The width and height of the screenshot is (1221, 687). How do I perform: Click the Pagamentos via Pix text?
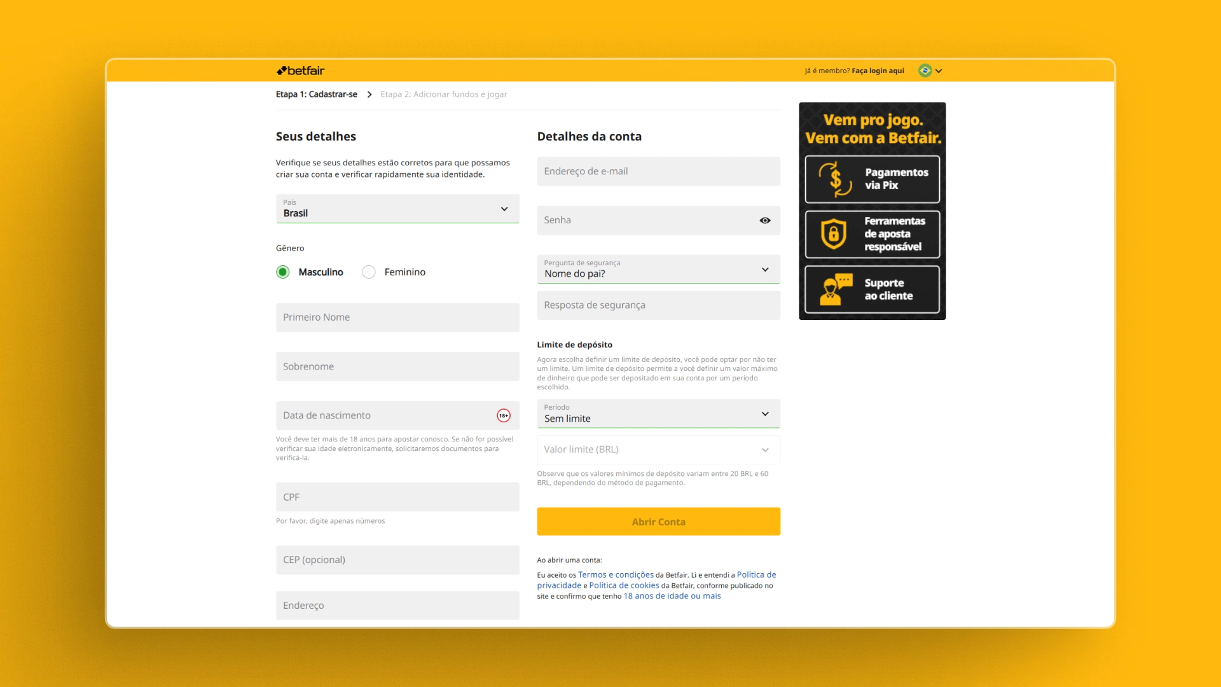coord(896,179)
